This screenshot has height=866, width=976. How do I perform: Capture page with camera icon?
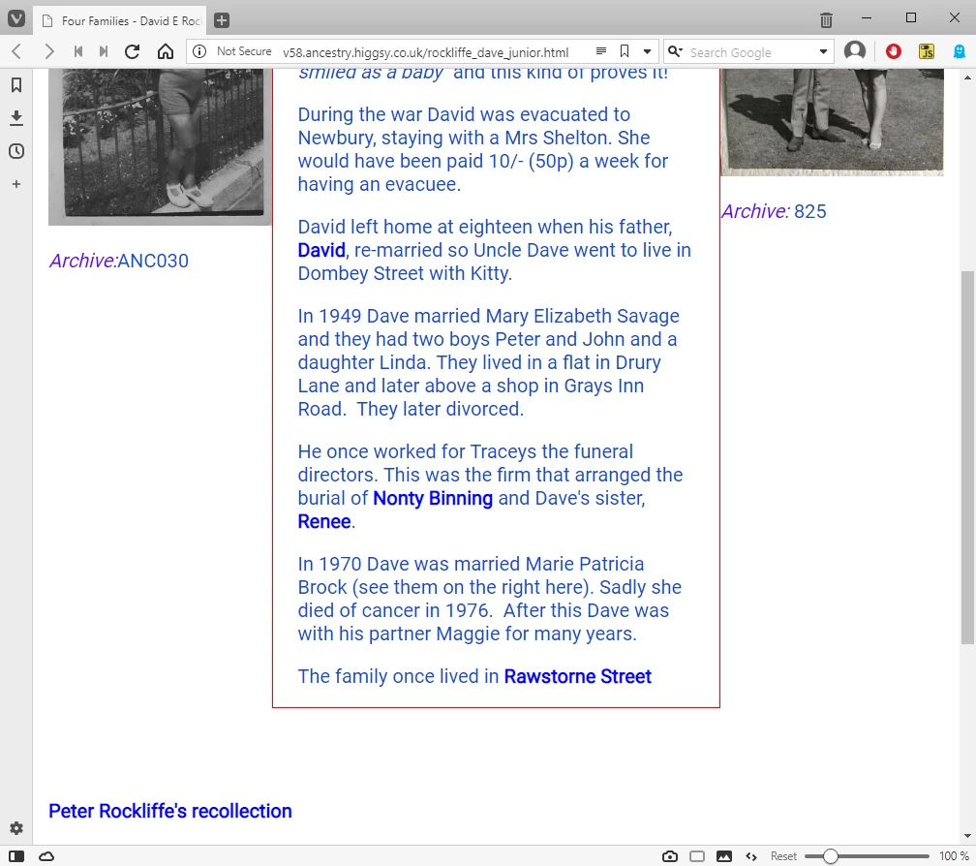(x=670, y=856)
